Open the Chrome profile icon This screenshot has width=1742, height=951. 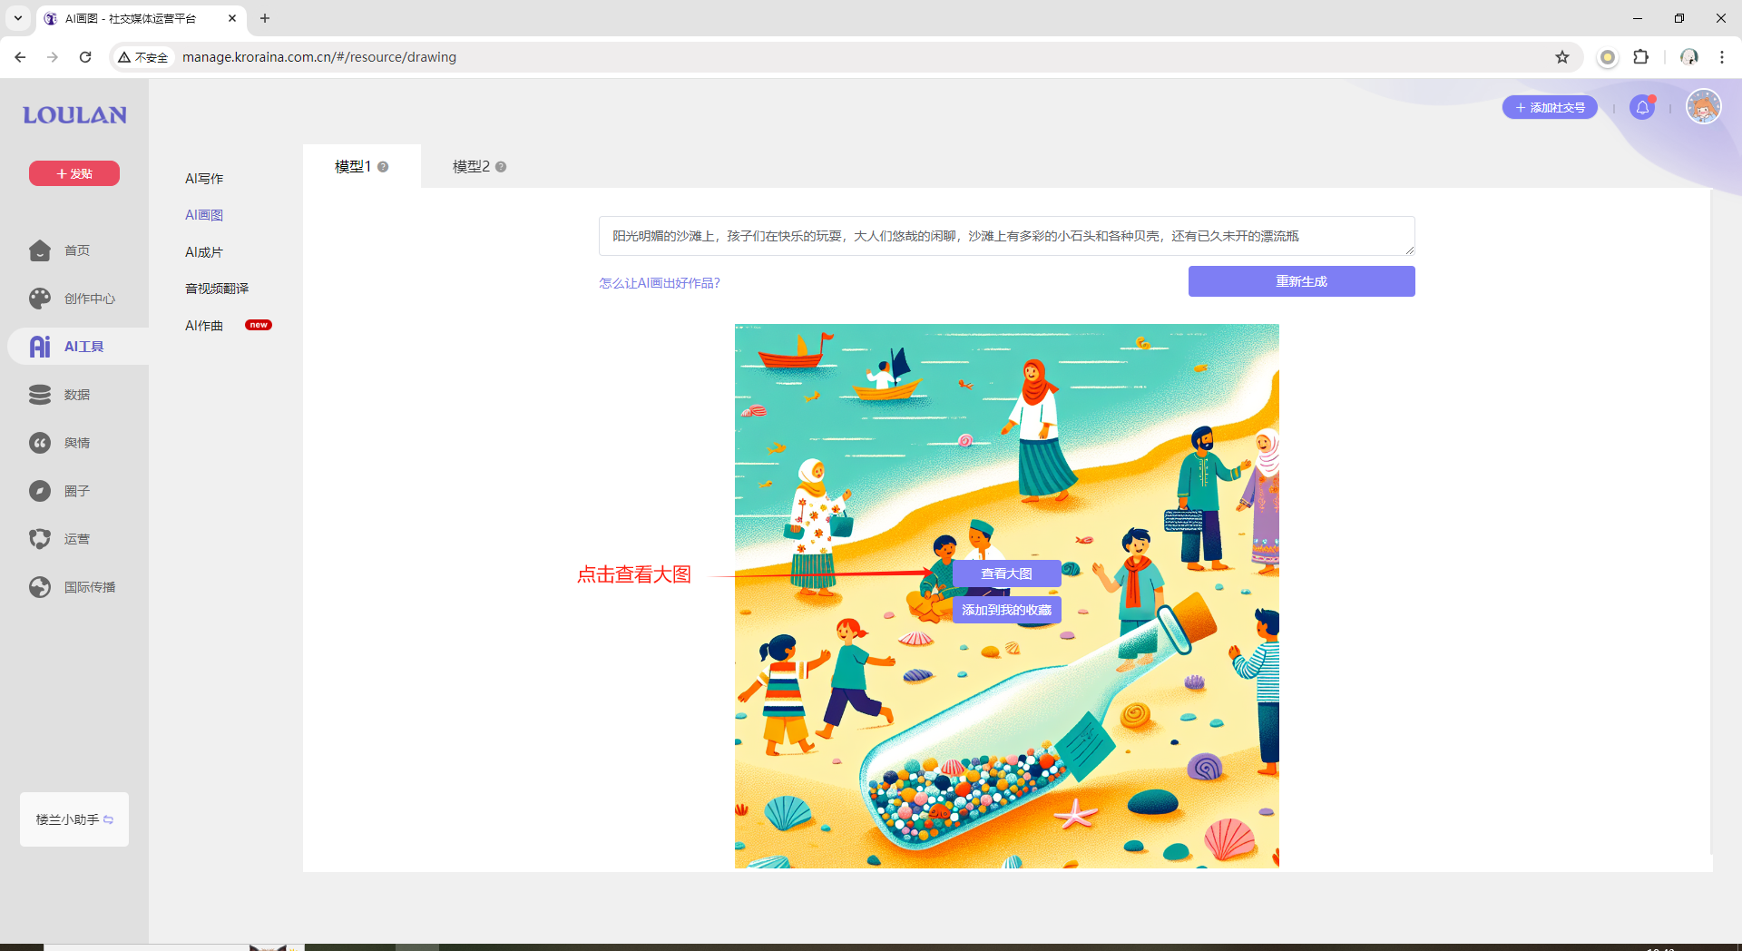[x=1689, y=57]
